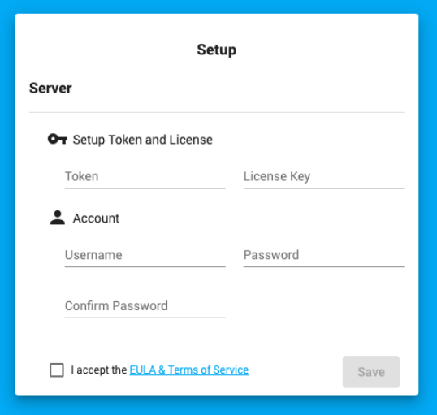The height and width of the screenshot is (415, 437).
Task: Click the divider line under Server heading
Action: [217, 112]
